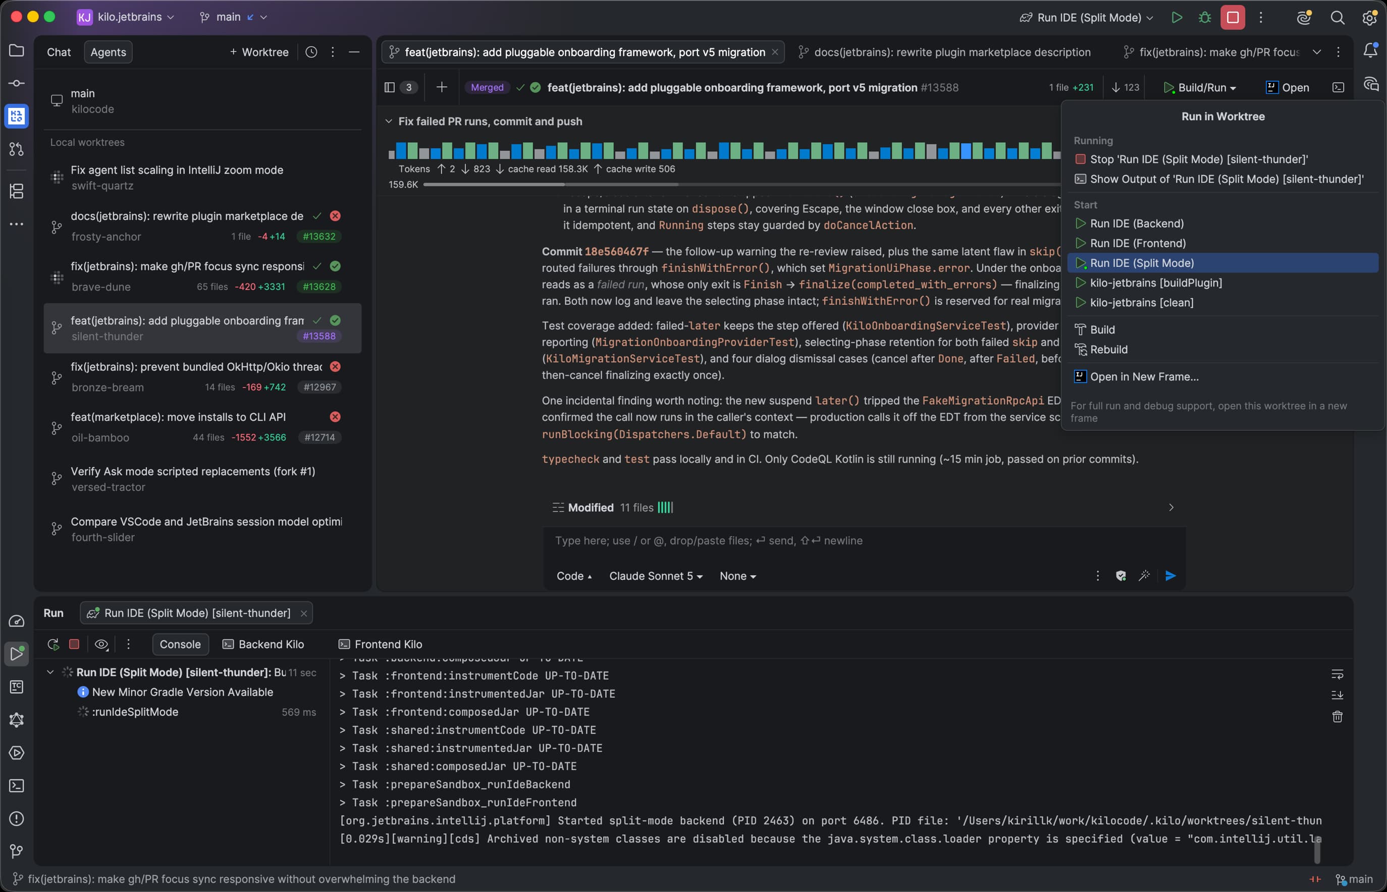Open the Terminal tool window icon
1387x892 pixels.
click(x=16, y=786)
